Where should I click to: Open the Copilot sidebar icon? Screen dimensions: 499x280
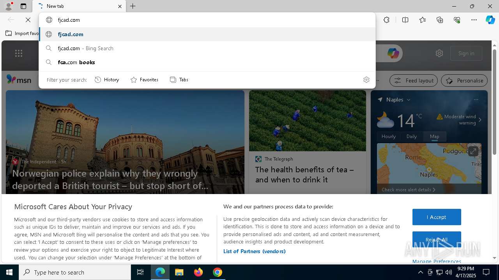tap(490, 20)
